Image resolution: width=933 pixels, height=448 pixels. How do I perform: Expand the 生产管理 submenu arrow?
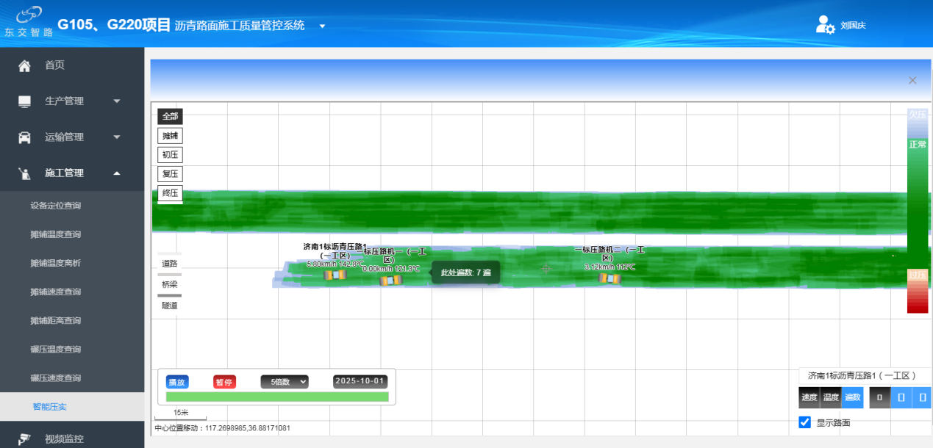(x=117, y=101)
